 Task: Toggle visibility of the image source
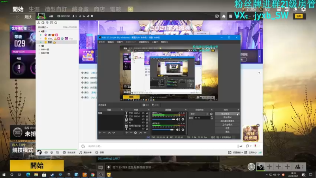[143, 119]
